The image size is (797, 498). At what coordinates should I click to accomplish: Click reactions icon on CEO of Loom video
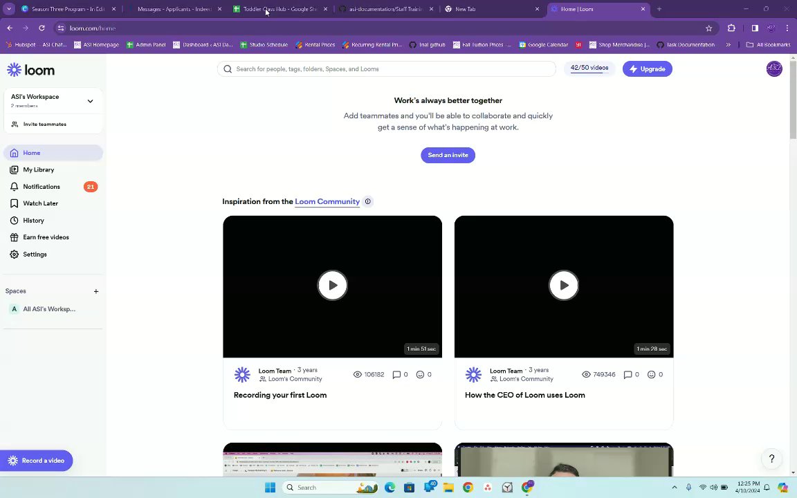click(x=651, y=374)
